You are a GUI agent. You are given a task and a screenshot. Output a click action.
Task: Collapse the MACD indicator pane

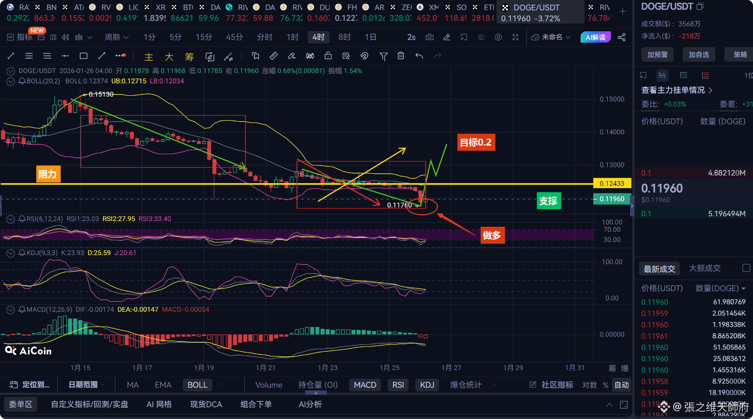pos(10,310)
